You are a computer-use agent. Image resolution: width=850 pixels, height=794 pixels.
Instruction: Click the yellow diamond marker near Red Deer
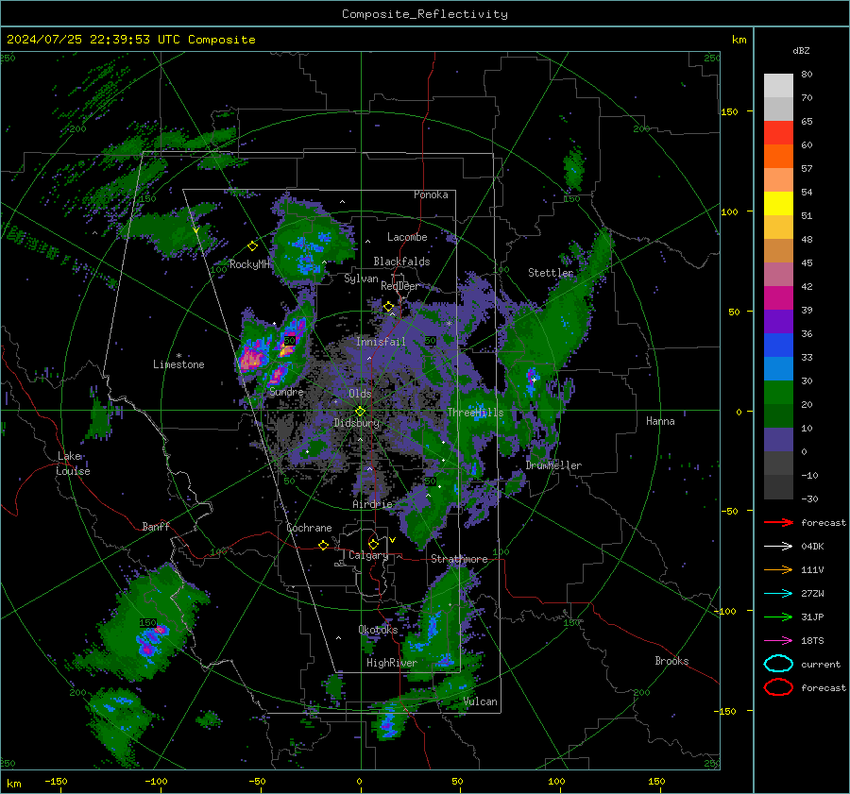pyautogui.click(x=388, y=307)
